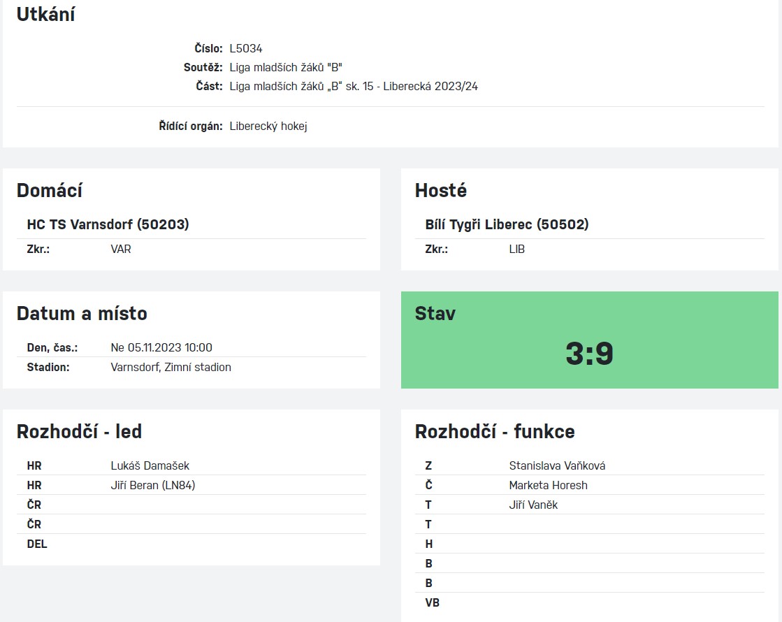This screenshot has width=782, height=622.
Task: Click the 3:9 score
Action: [589, 354]
